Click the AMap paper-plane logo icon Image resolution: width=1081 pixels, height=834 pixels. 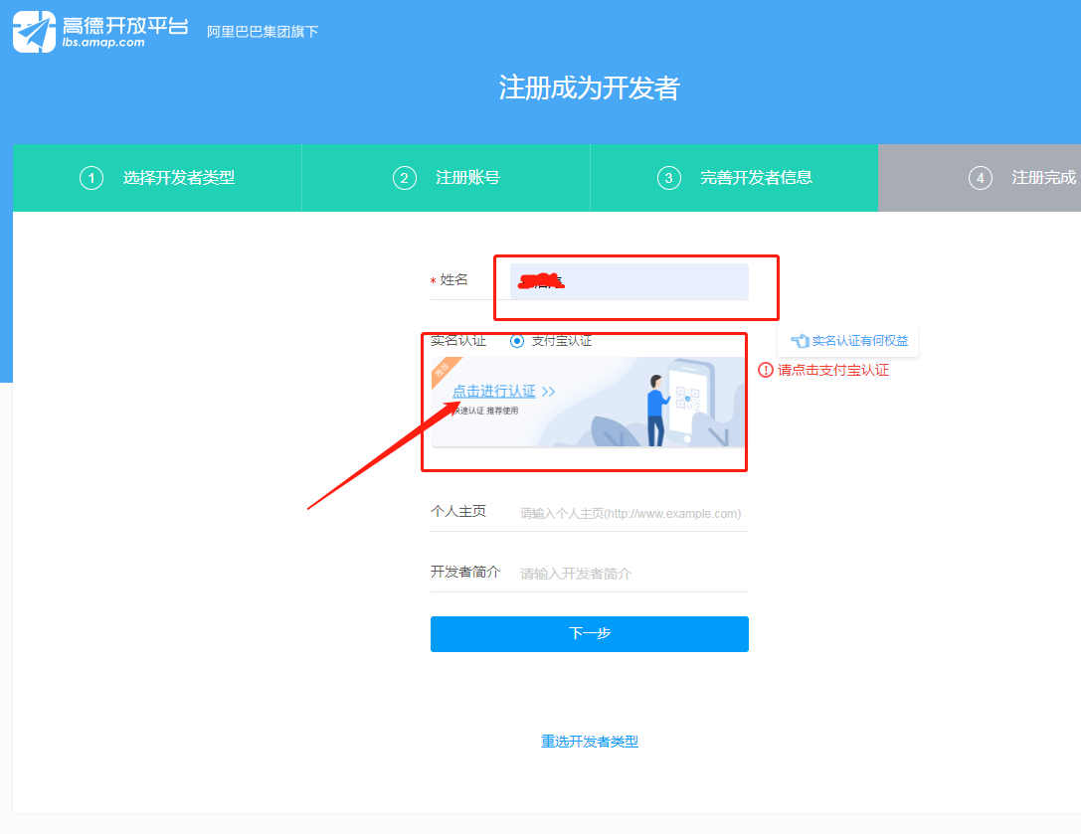(34, 30)
